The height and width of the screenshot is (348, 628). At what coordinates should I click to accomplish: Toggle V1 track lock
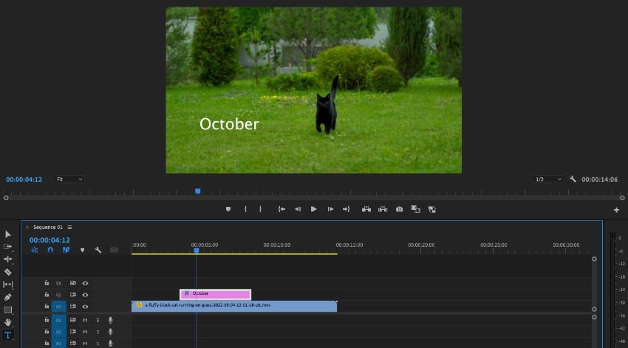pos(47,306)
